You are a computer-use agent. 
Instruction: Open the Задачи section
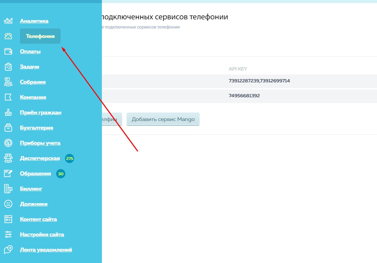tap(29, 67)
